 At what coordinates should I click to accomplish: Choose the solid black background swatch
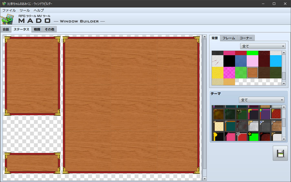(229, 61)
